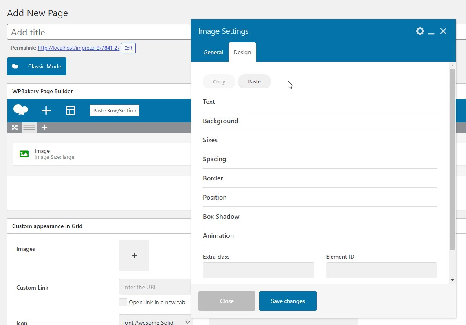Focus the Extra class input field
The width and height of the screenshot is (466, 325).
pyautogui.click(x=258, y=270)
